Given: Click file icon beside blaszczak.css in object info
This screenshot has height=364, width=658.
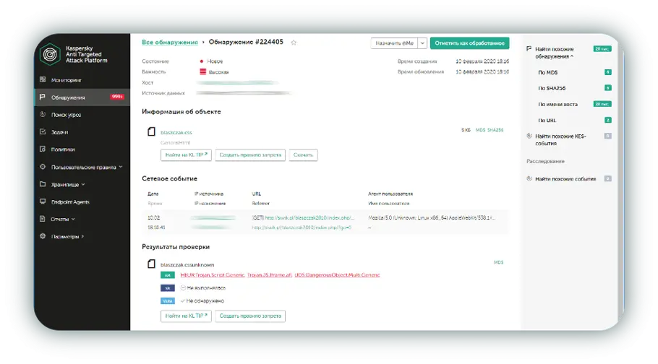Looking at the screenshot, I should tap(152, 131).
